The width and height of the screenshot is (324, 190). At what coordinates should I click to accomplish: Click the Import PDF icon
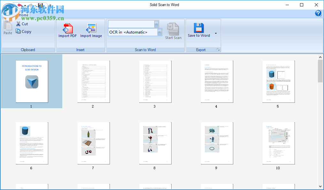pyautogui.click(x=67, y=29)
